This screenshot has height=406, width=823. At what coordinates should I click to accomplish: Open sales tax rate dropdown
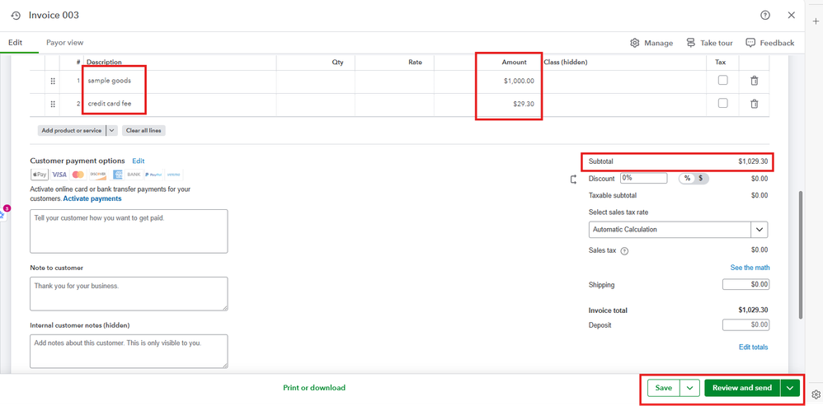point(760,230)
